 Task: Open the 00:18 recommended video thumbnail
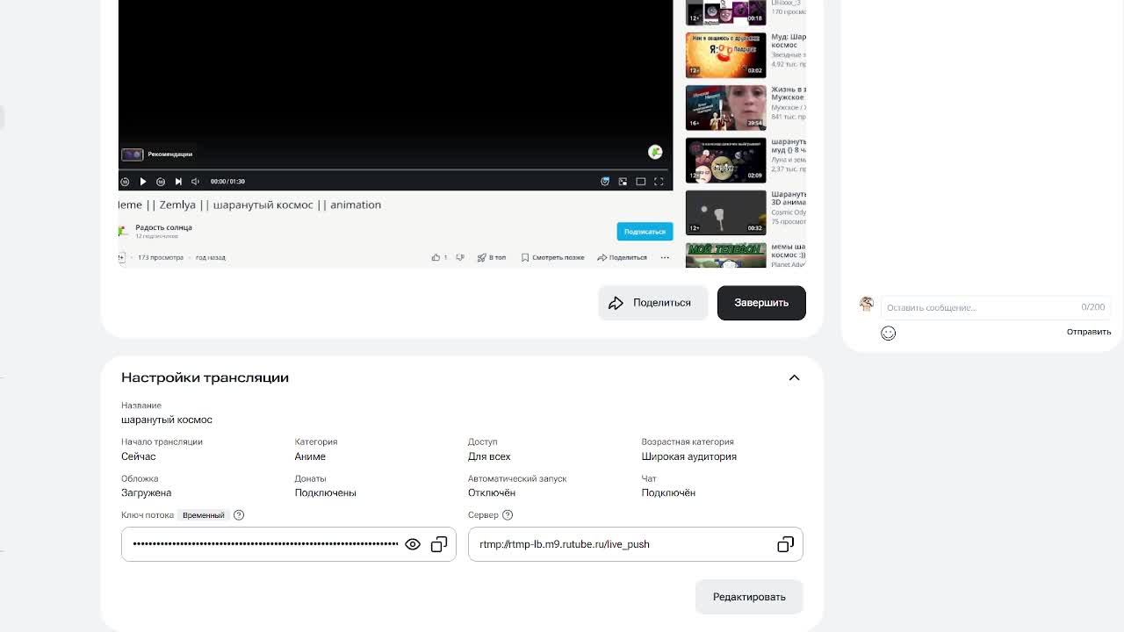click(725, 12)
